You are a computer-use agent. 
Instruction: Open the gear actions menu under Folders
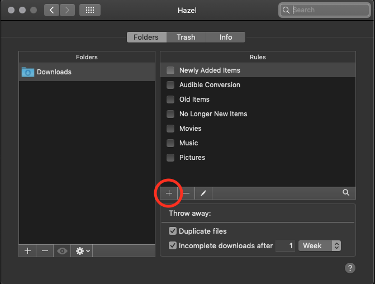[83, 251]
